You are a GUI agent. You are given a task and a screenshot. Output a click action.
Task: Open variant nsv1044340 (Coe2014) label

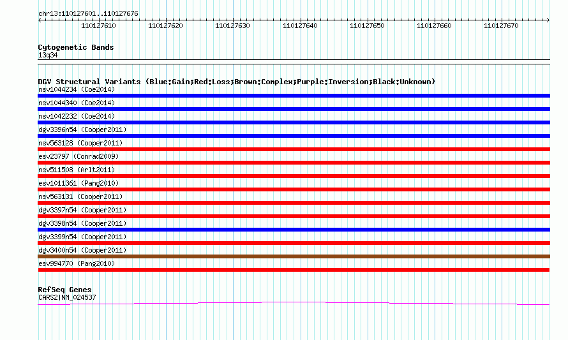click(x=77, y=103)
